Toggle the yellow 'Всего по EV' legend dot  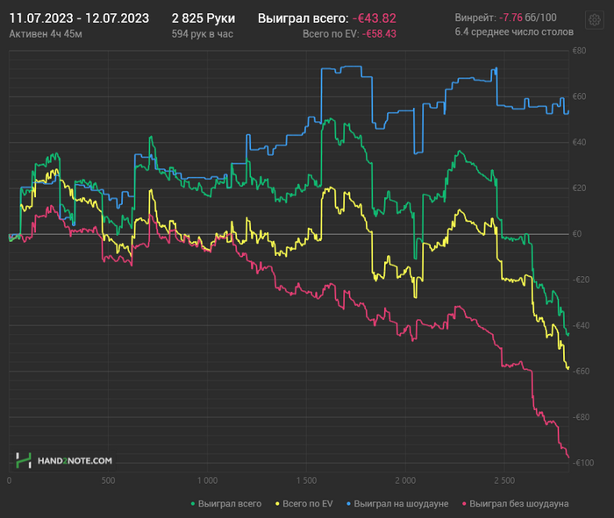pos(277,504)
